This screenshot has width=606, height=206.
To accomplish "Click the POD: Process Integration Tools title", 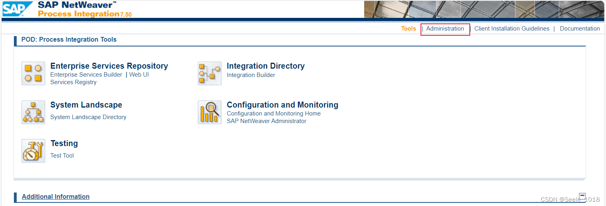I will click(x=69, y=39).
